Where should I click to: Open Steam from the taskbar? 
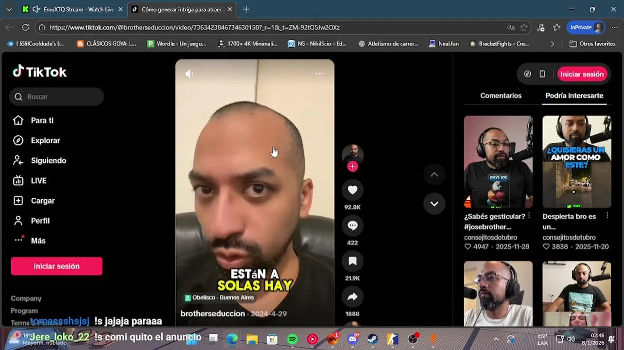pyautogui.click(x=373, y=339)
